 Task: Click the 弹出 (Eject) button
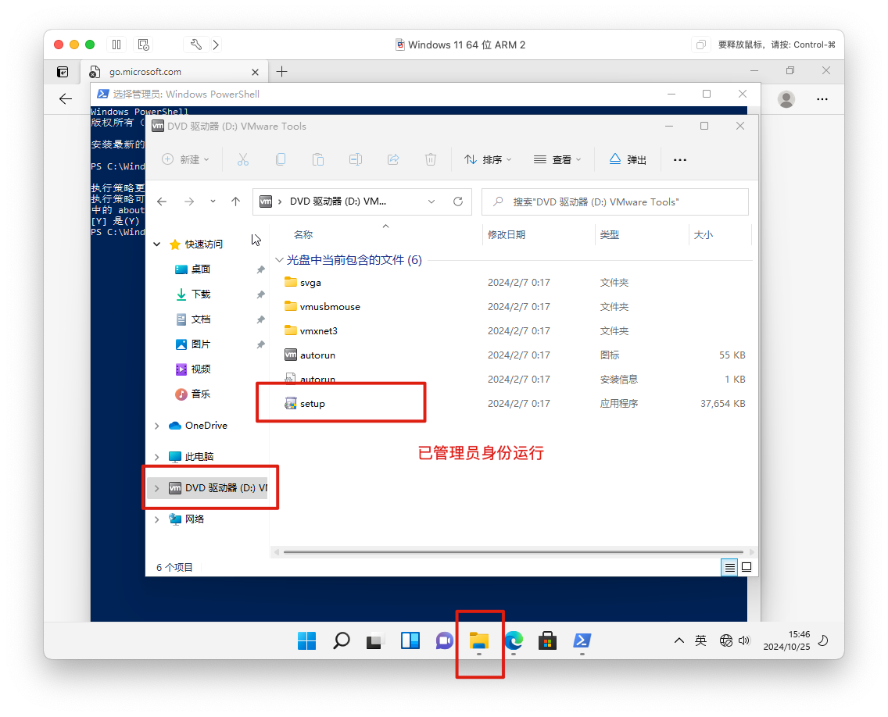tap(628, 159)
